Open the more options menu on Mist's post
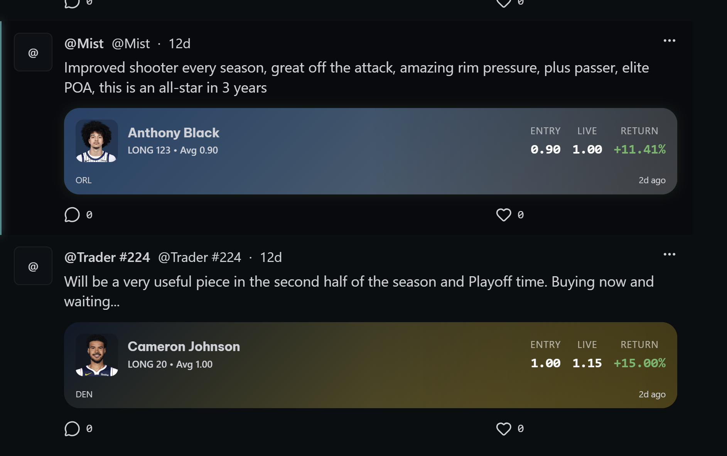Viewport: 727px width, 456px height. coord(669,41)
